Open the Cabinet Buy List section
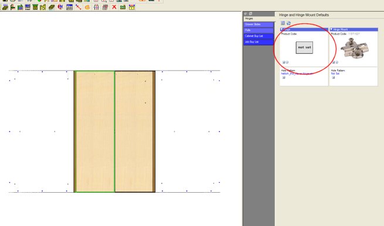The height and width of the screenshot is (226, 384). 259,36
